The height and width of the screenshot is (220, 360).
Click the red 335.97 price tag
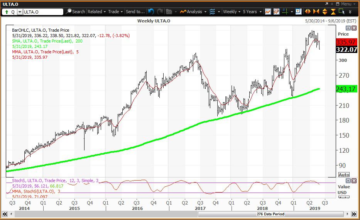click(x=346, y=42)
